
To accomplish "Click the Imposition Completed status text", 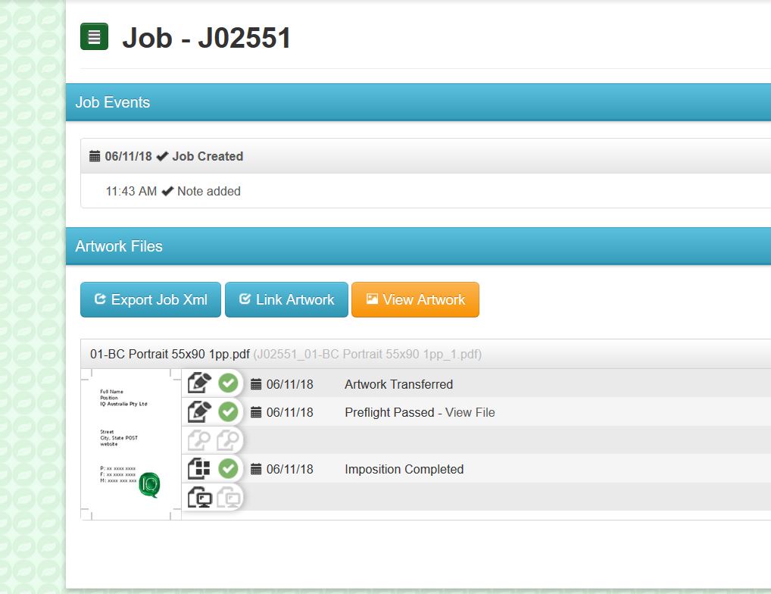I will click(x=404, y=470).
